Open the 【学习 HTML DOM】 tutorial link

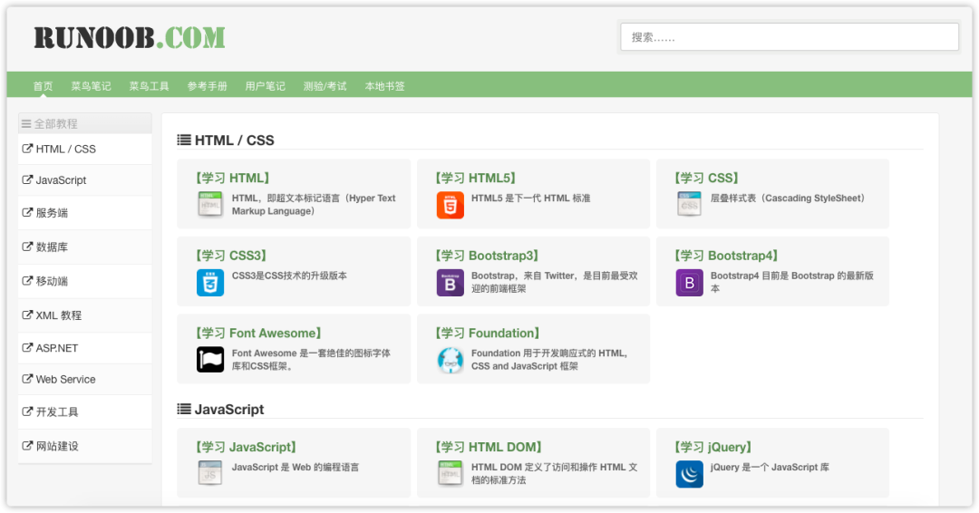[489, 447]
